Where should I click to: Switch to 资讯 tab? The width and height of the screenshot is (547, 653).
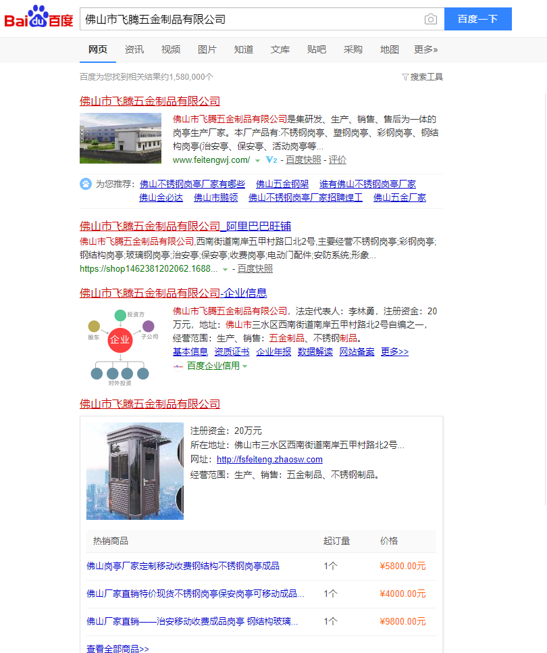[x=134, y=49]
